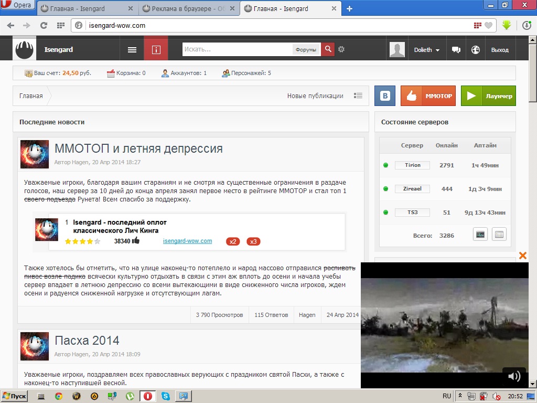Image resolution: width=537 pixels, height=403 pixels.
Task: Open the Форумы search scope dropdown
Action: pyautogui.click(x=306, y=50)
